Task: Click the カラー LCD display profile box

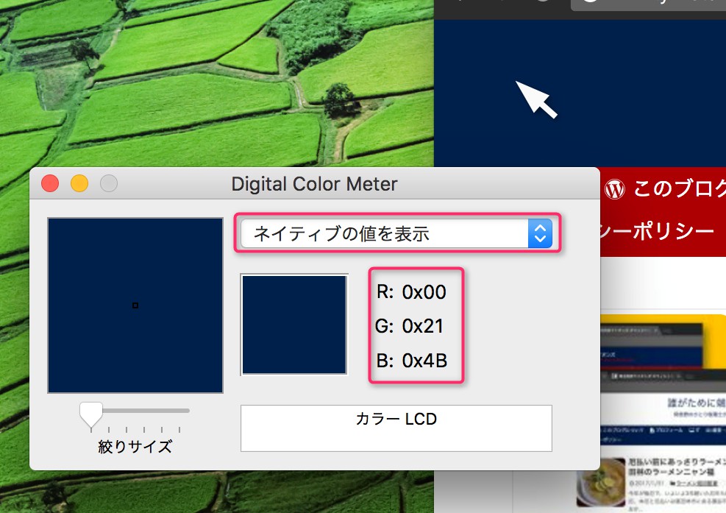Action: [x=396, y=428]
